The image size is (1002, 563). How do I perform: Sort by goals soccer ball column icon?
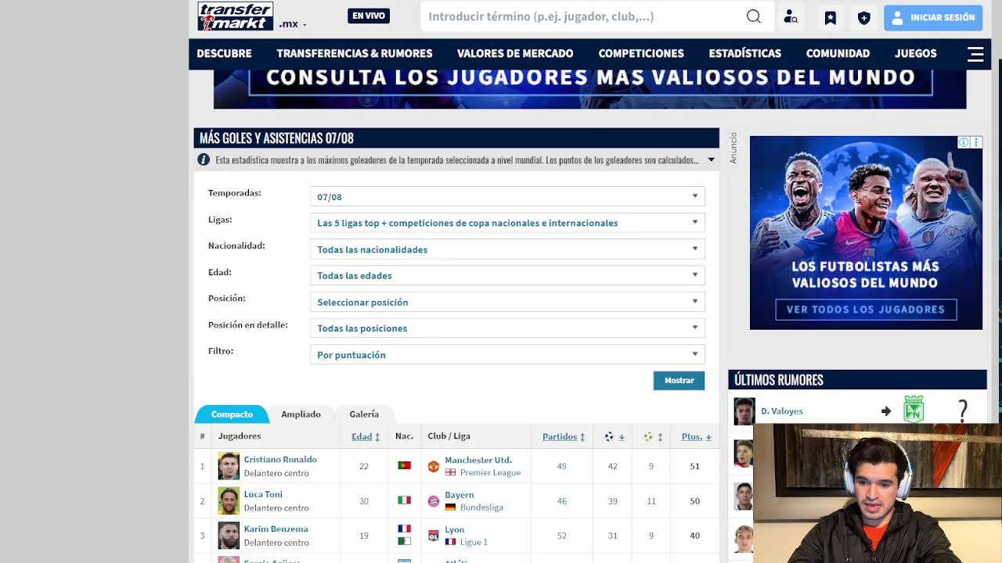(614, 436)
